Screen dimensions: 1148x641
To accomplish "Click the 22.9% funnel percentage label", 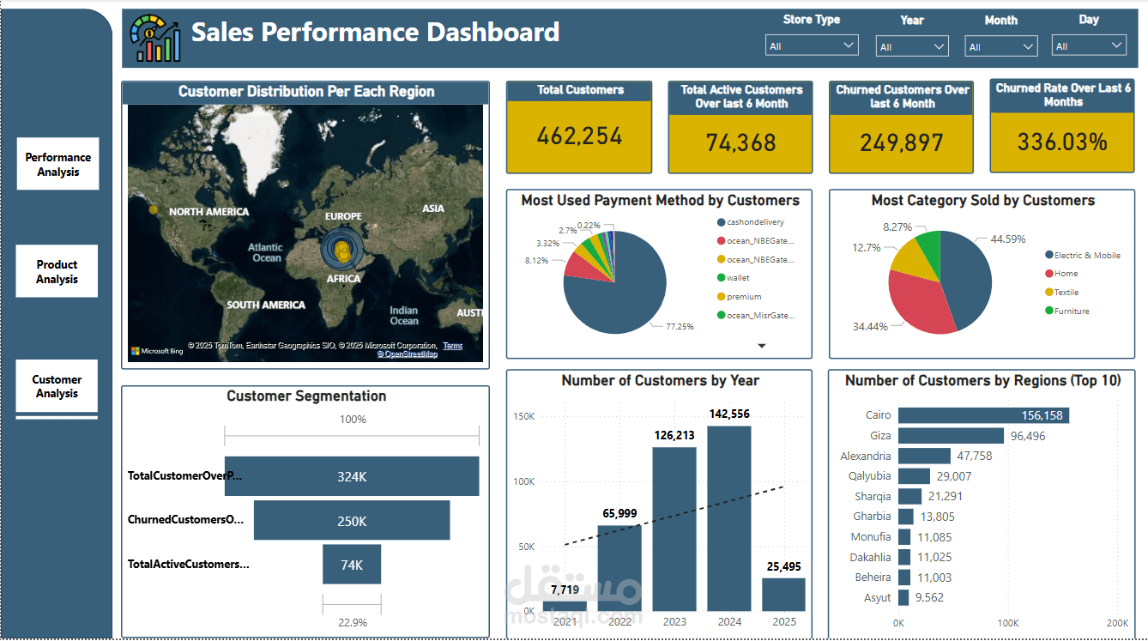I will tap(352, 623).
